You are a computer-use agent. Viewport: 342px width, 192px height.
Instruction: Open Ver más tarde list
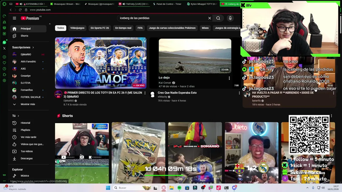pyautogui.click(x=28, y=137)
